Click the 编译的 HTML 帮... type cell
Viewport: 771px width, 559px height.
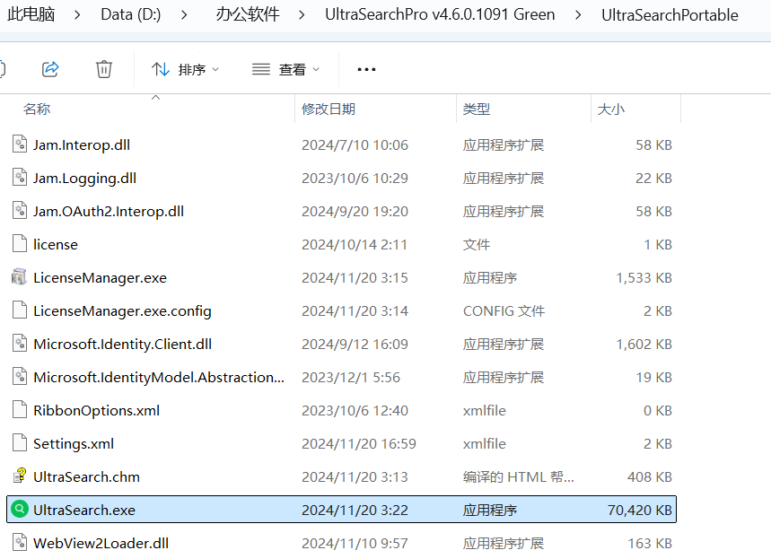tap(518, 476)
